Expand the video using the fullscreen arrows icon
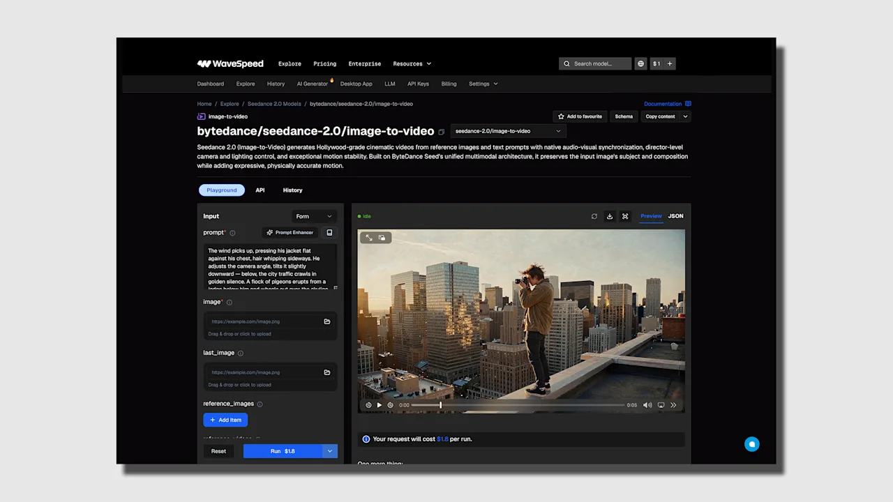Screen dimensions: 893x502 (x=369, y=238)
